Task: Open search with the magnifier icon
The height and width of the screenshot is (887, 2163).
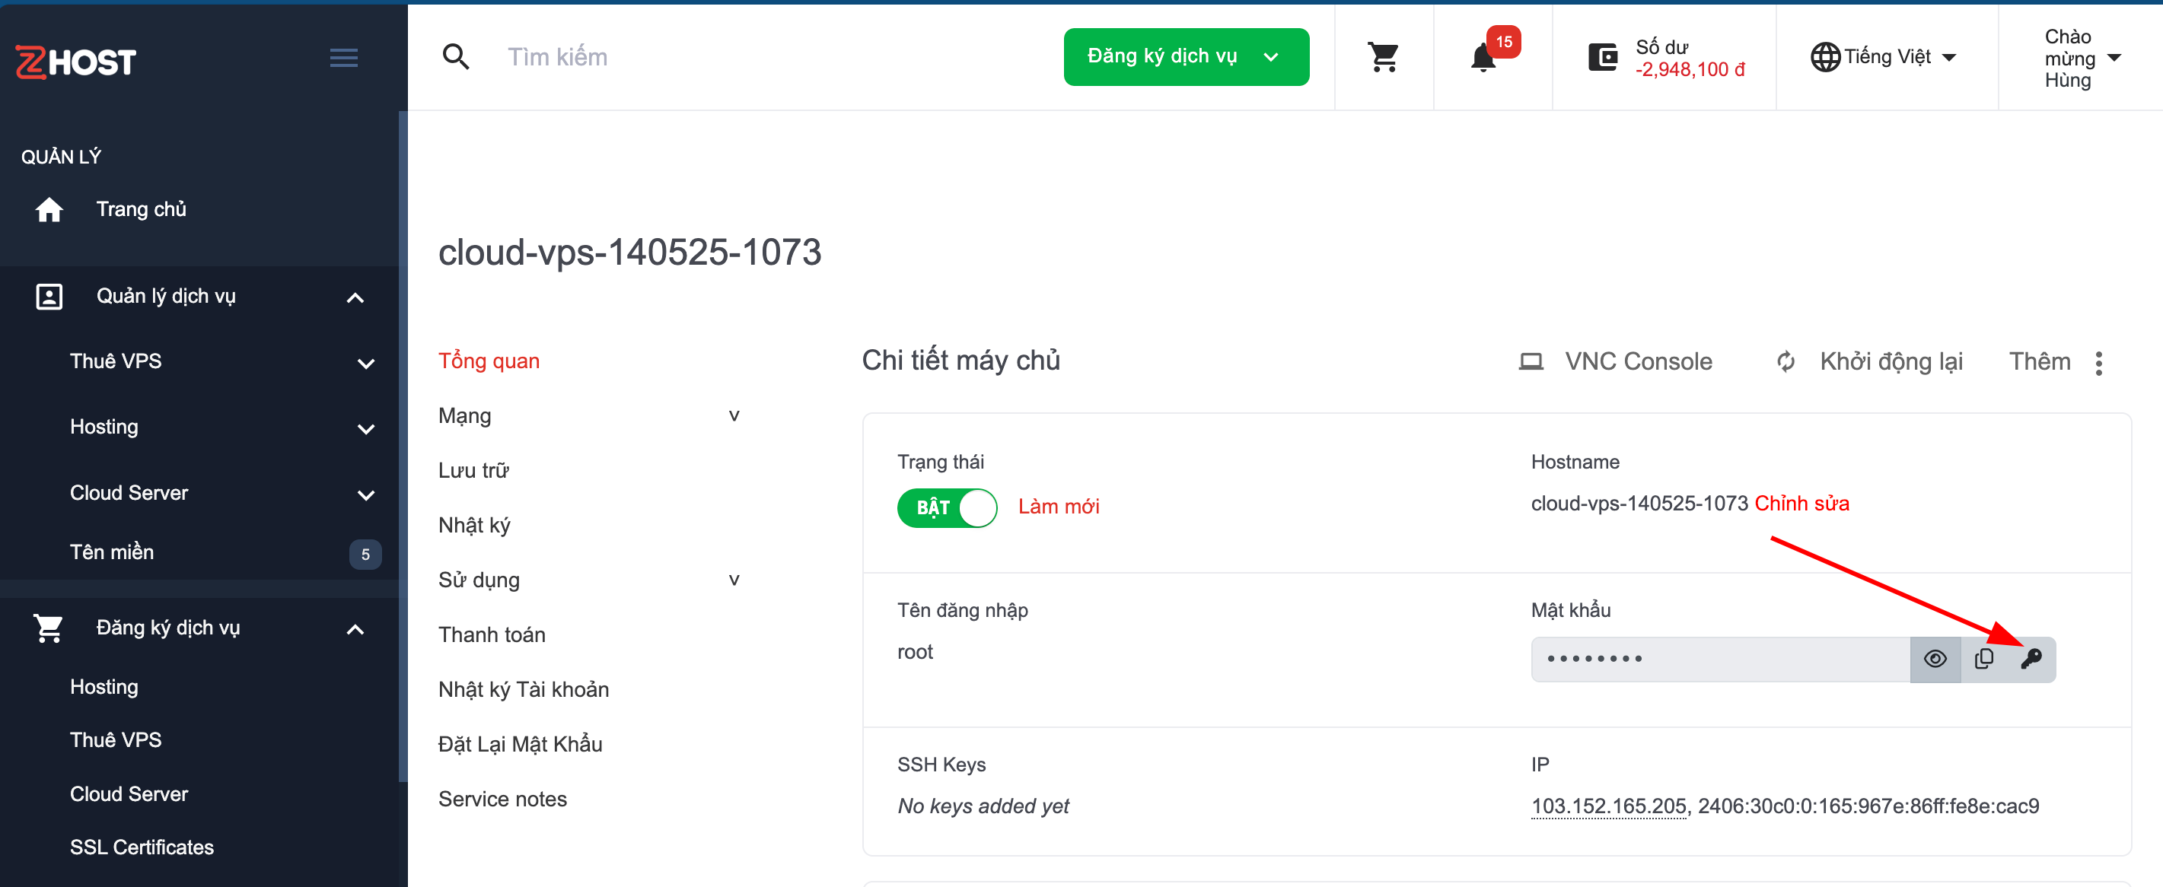Action: coord(456,56)
